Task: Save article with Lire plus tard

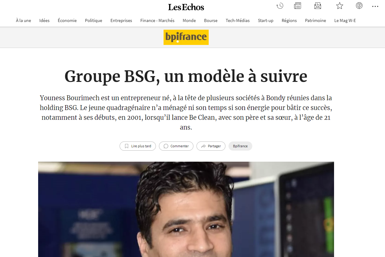Action: click(x=138, y=146)
